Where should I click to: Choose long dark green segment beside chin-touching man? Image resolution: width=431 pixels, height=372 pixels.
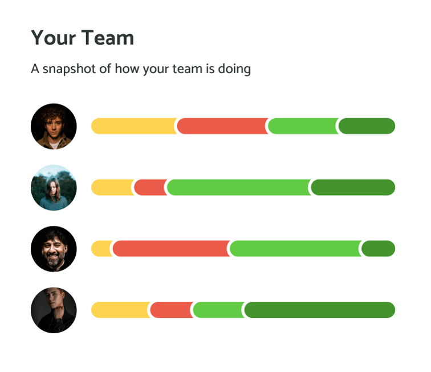pos(320,310)
